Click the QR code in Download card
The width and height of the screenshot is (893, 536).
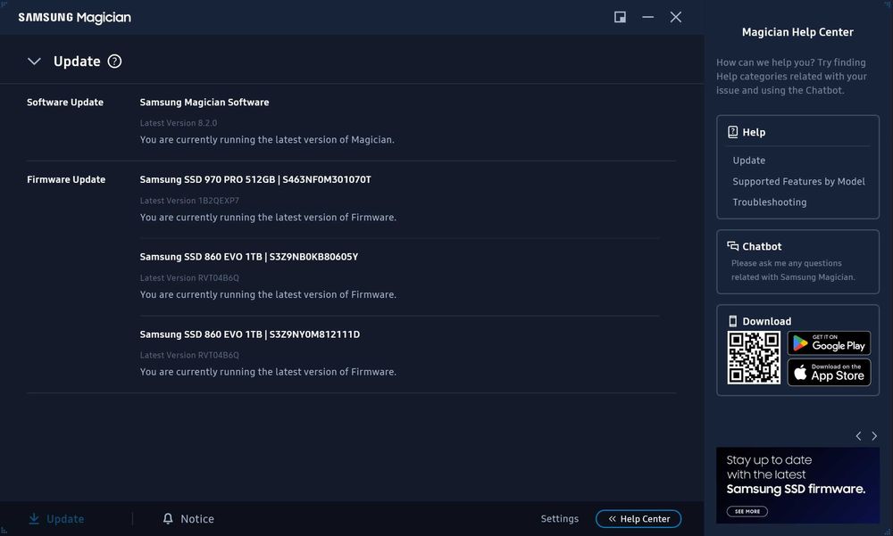754,358
